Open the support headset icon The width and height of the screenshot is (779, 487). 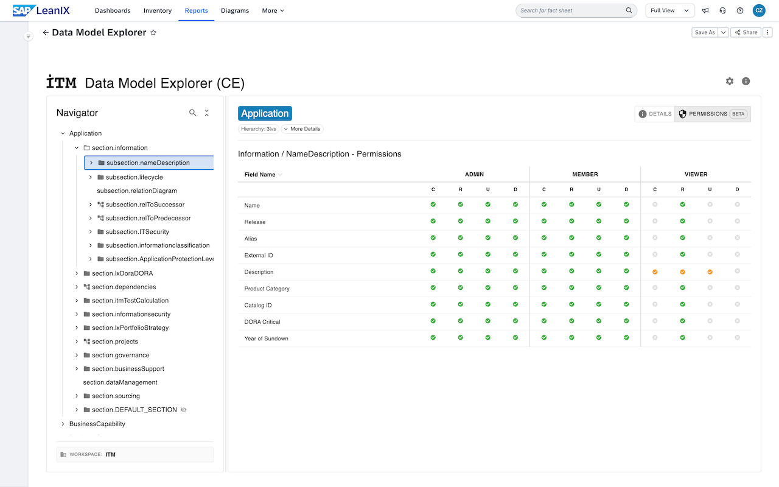[x=722, y=10]
